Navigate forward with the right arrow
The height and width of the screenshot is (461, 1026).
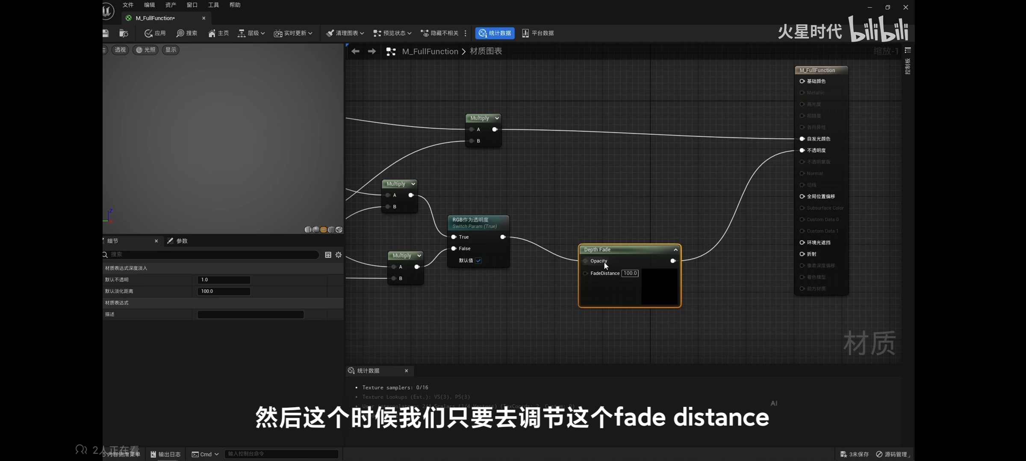372,51
